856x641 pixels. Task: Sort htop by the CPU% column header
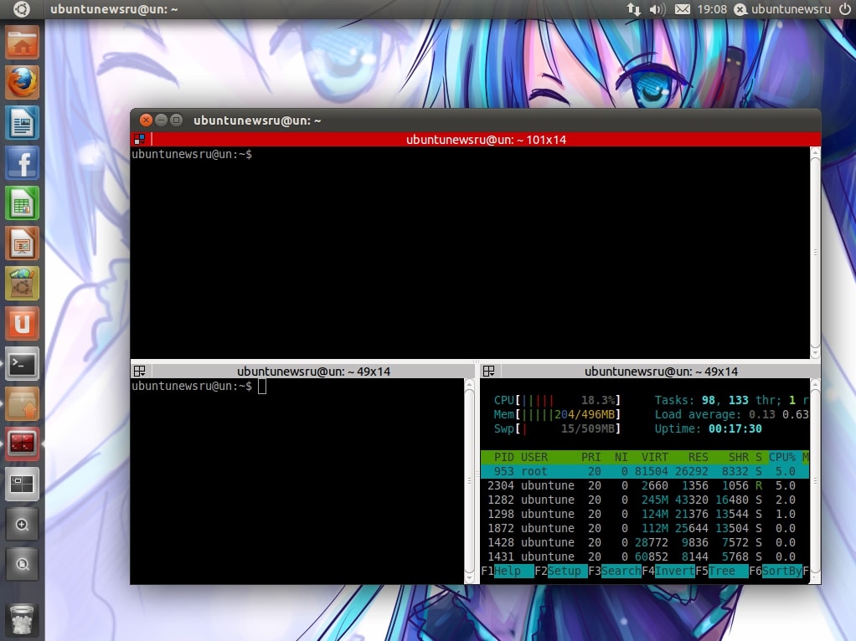[782, 457]
